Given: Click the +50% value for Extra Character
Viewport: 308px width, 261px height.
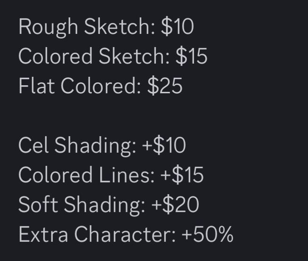Looking at the screenshot, I should 207,234.
